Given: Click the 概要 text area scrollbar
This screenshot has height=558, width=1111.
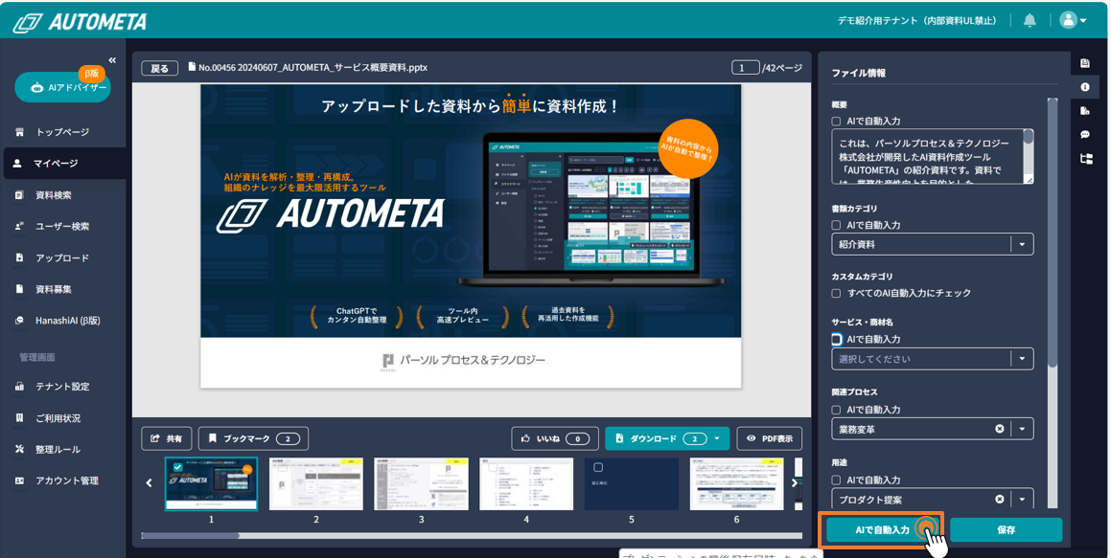Looking at the screenshot, I should click(x=1029, y=137).
